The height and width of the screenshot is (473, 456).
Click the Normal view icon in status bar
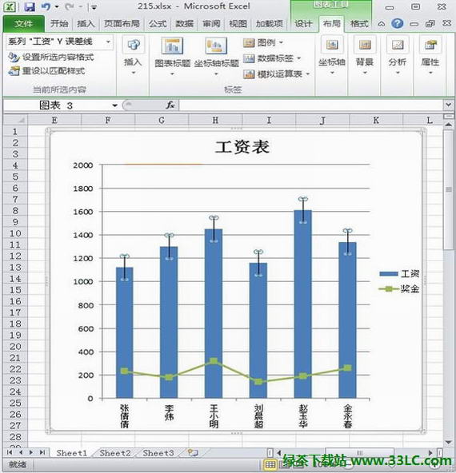270,465
